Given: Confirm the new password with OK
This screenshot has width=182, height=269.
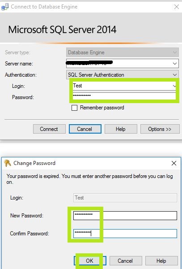Looking at the screenshot, I should [90, 261].
